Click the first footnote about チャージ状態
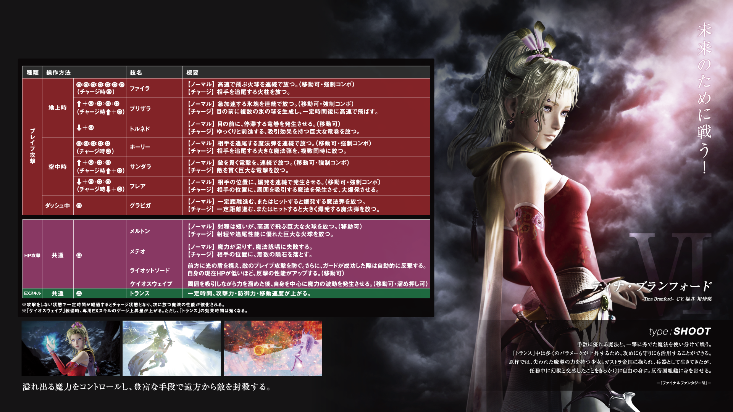Image resolution: width=733 pixels, height=412 pixels. point(123,305)
